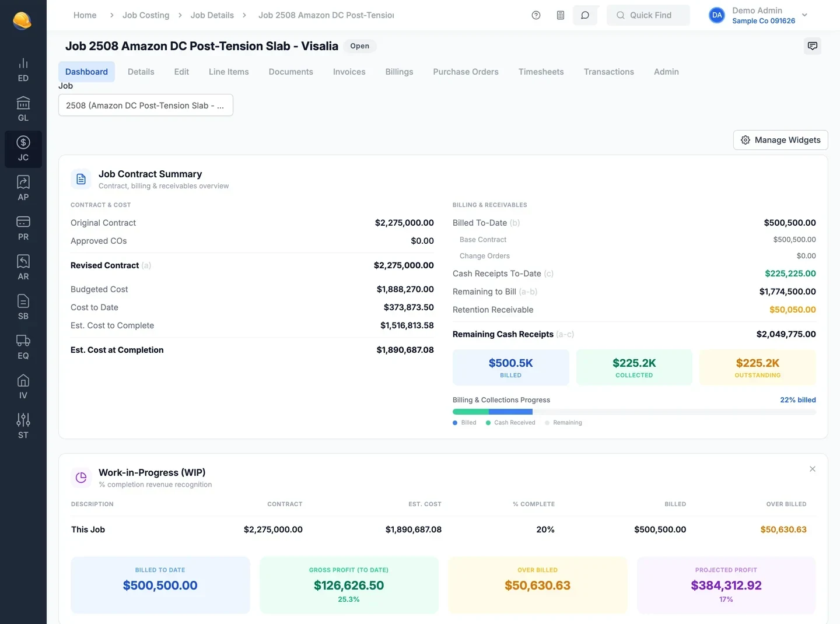Go to Home breadcrumb link
Viewport: 840px width, 624px height.
85,15
